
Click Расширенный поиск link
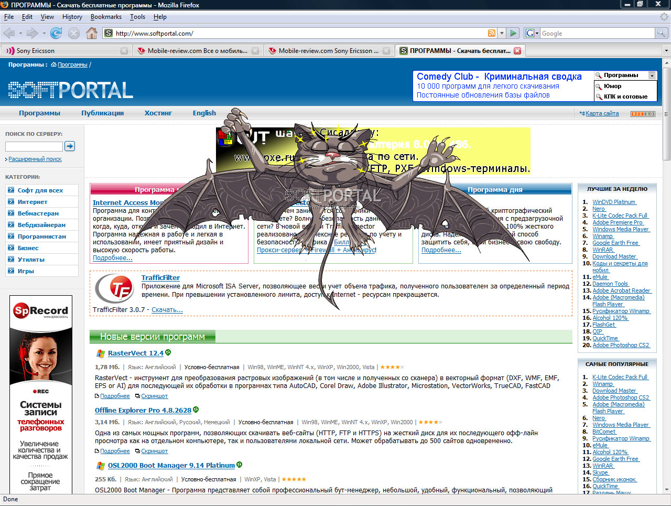point(35,159)
